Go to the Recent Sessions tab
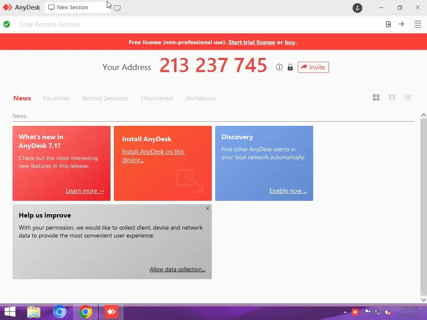Viewport: 427px width, 320px height. pyautogui.click(x=105, y=98)
